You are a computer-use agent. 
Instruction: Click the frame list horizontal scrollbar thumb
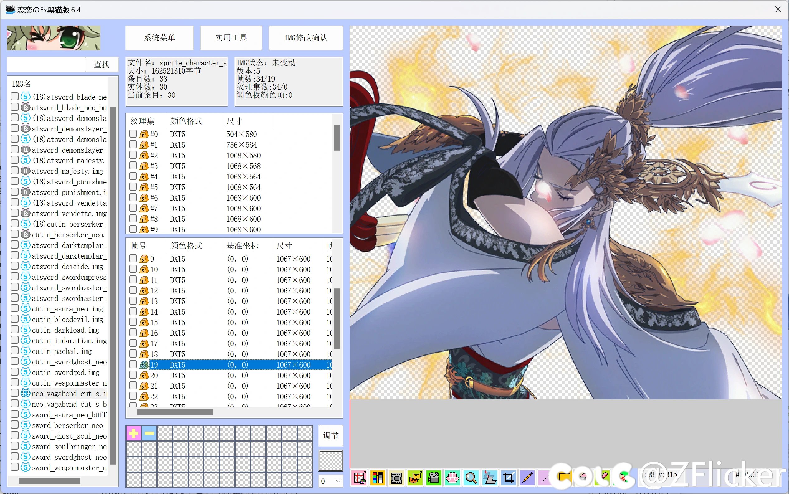[x=175, y=412]
